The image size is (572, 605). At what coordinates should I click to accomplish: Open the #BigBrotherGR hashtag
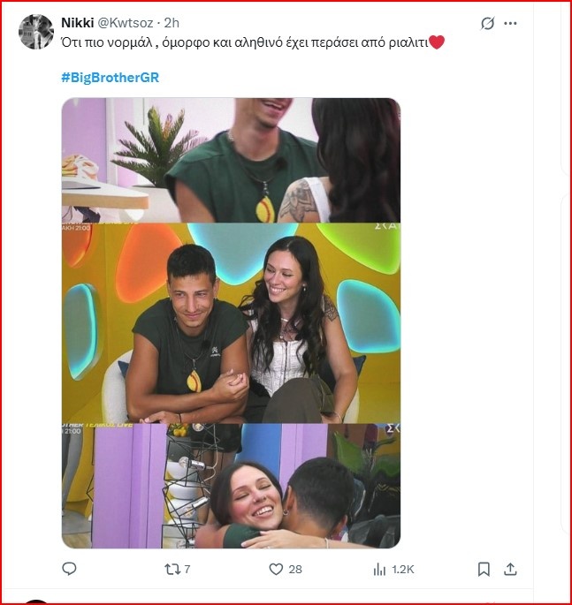click(x=110, y=78)
